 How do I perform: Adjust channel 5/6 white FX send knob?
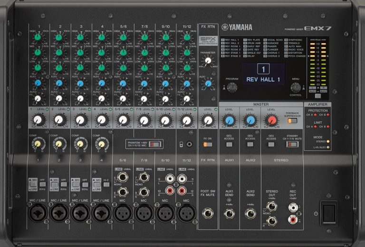pos(123,99)
